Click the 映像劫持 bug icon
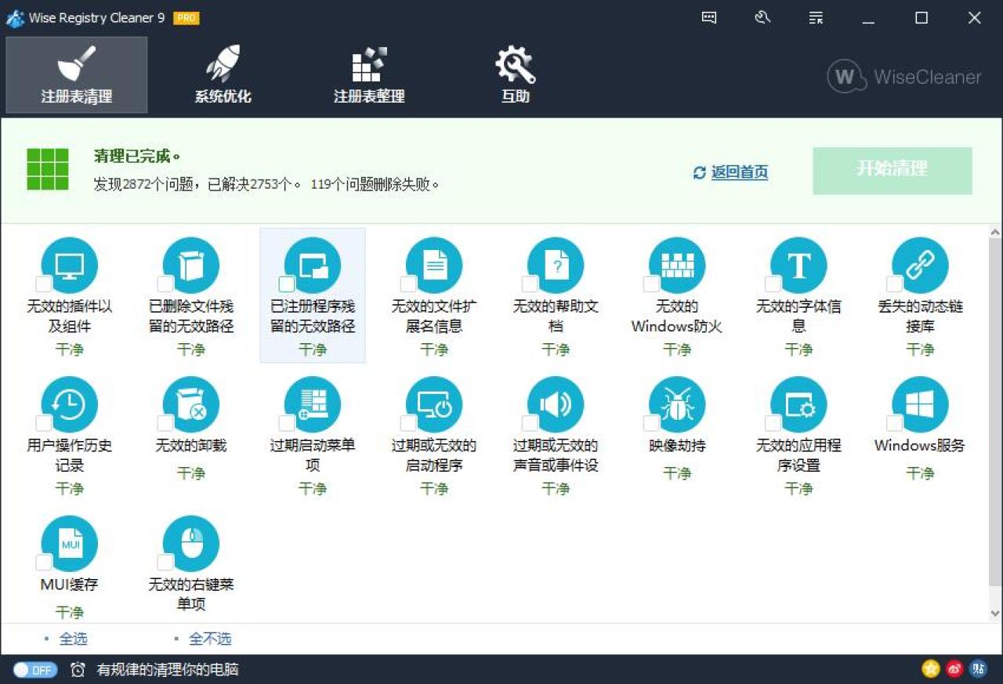This screenshot has width=1003, height=684. (x=677, y=404)
